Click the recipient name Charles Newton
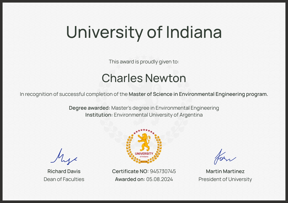This screenshot has height=203, width=288. pos(144,78)
